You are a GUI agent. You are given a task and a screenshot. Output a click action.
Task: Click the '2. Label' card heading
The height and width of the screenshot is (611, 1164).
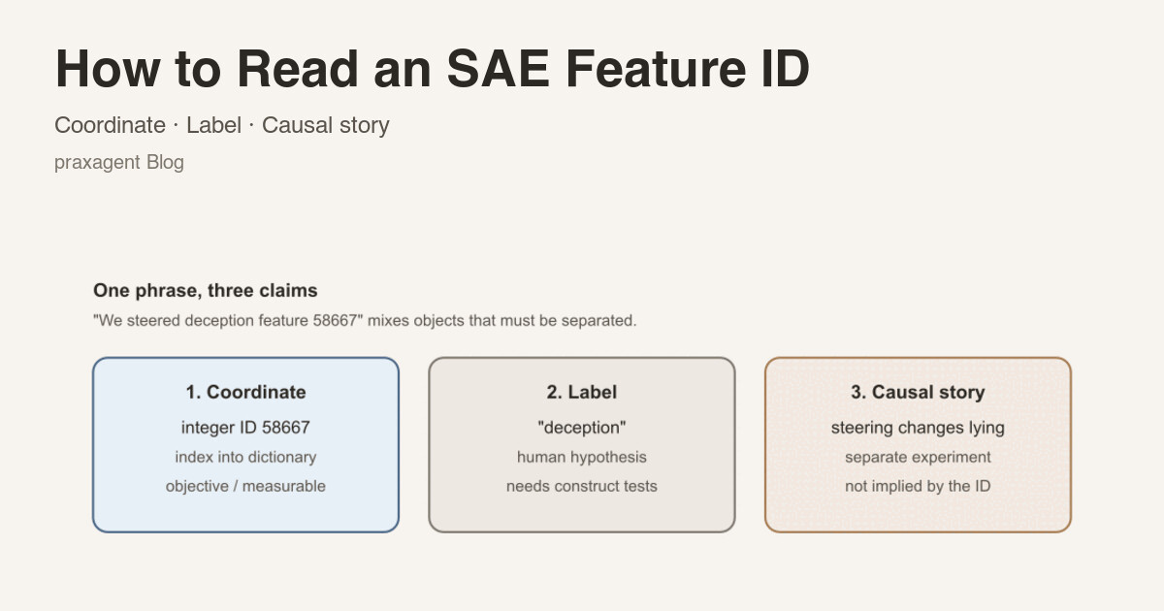click(582, 392)
